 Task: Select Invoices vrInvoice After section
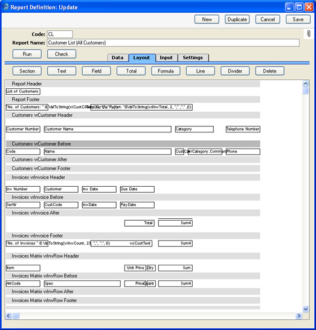133,213
